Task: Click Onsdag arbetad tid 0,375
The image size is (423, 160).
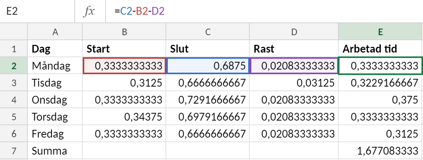Action: click(380, 100)
